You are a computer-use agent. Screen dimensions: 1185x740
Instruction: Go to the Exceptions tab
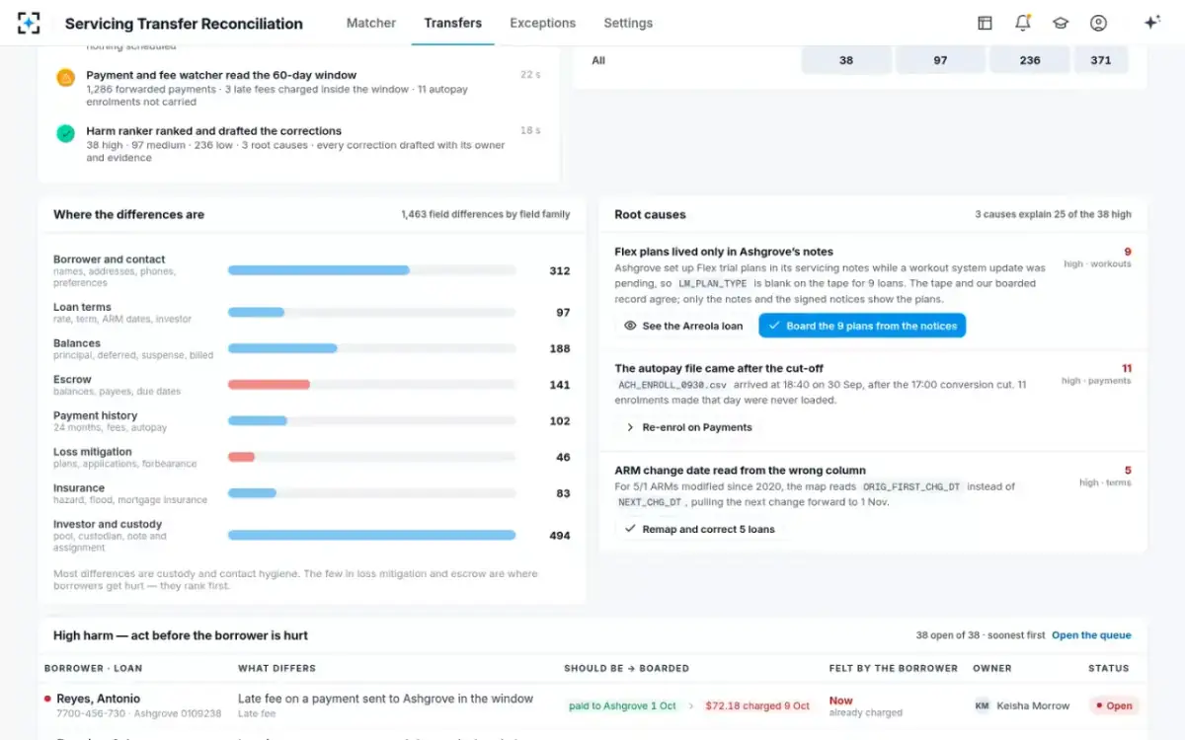543,23
